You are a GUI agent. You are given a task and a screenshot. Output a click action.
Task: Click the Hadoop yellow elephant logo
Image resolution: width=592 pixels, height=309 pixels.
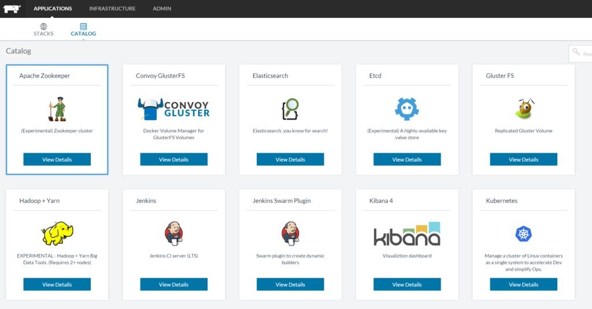pos(57,233)
